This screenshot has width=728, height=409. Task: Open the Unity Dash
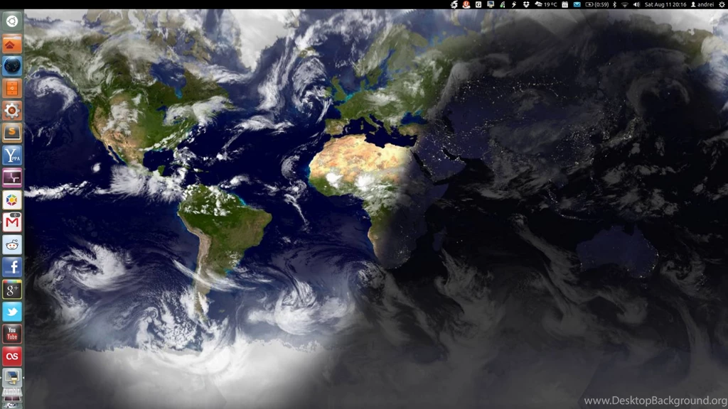(x=11, y=21)
